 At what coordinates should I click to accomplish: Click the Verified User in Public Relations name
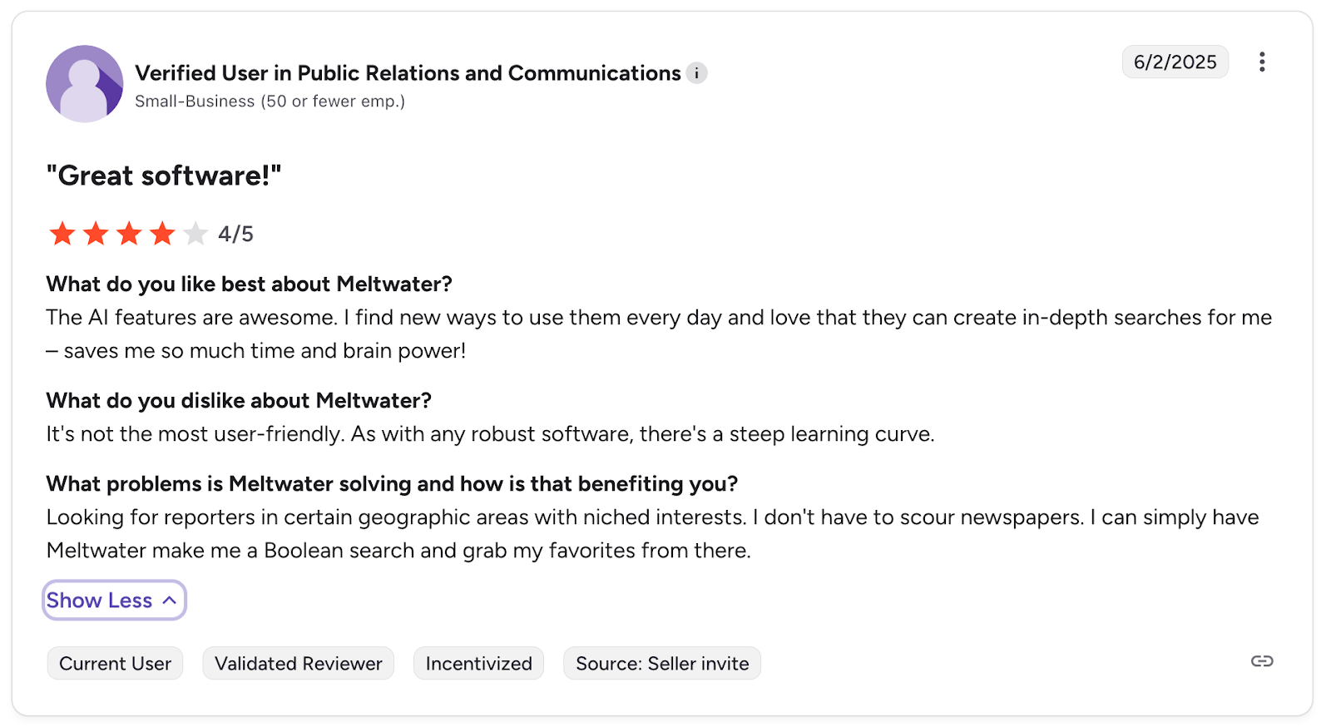tap(408, 73)
